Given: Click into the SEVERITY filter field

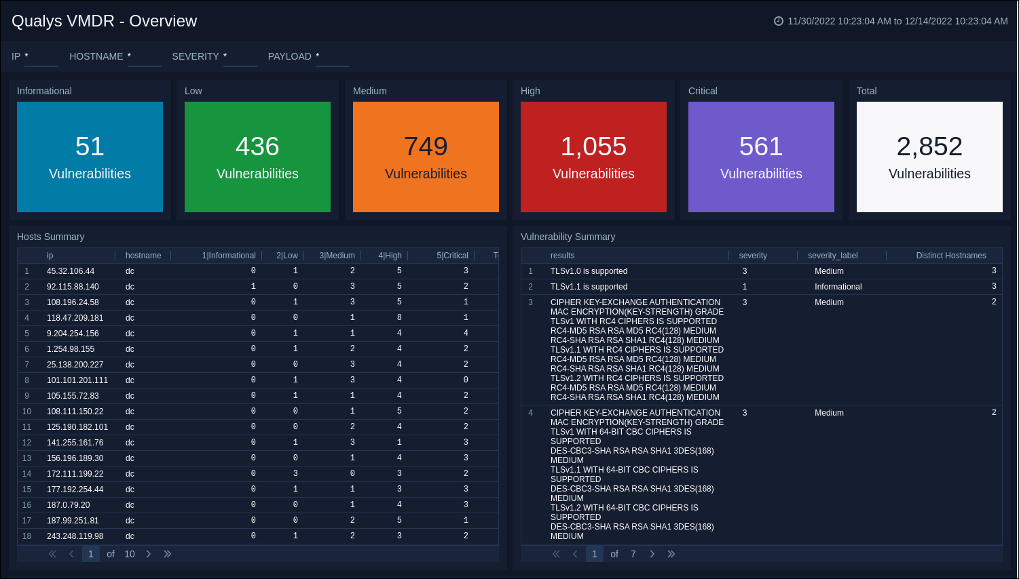Looking at the screenshot, I should 240,61.
